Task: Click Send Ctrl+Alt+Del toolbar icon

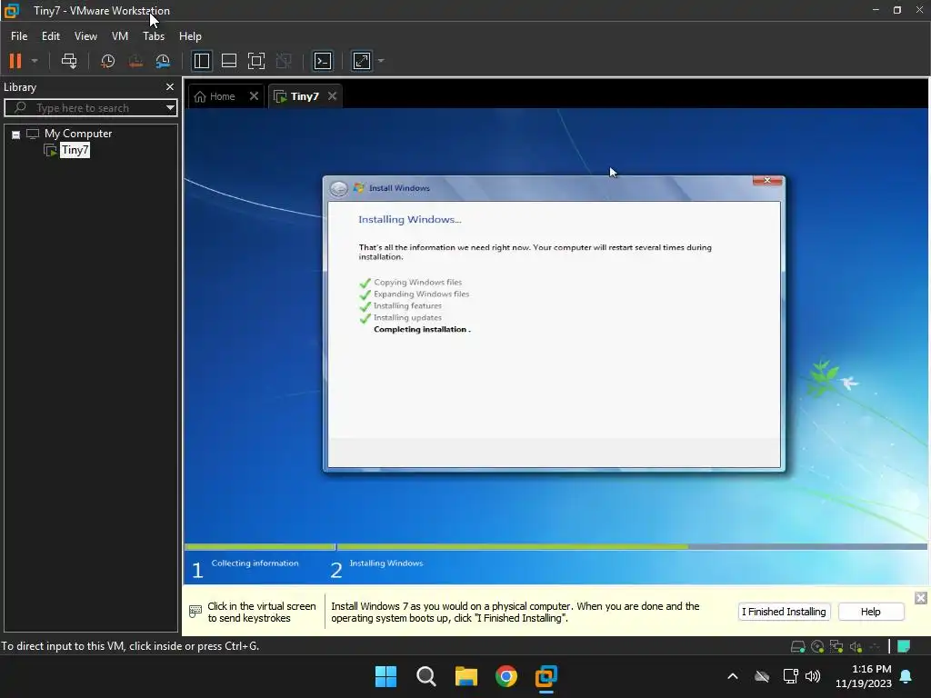Action: [x=69, y=61]
